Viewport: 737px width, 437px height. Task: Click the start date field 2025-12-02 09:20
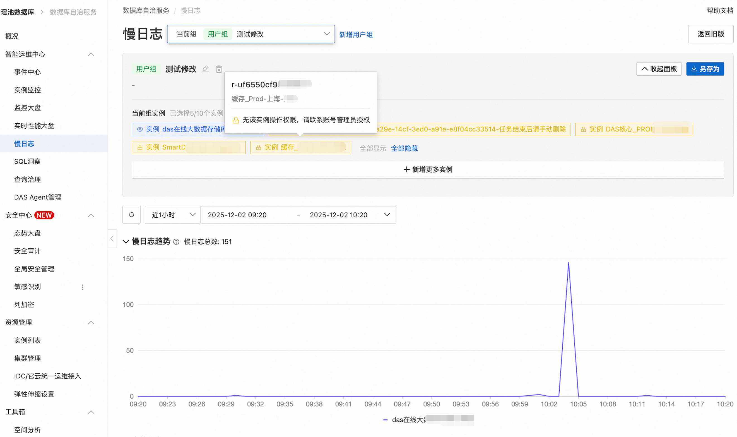(x=237, y=215)
